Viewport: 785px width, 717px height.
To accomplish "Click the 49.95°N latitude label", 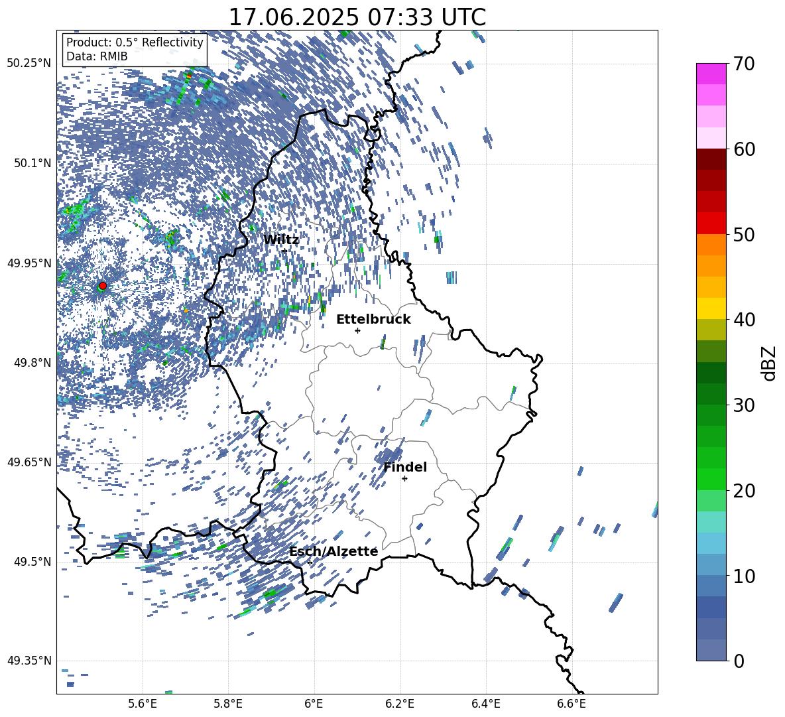I will tap(29, 263).
